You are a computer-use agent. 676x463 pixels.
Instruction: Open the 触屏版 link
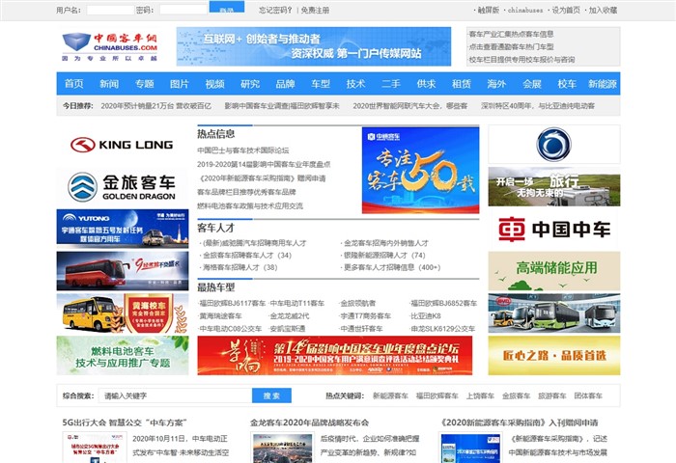point(489,10)
